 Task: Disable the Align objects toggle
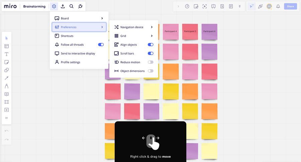pyautogui.click(x=150, y=45)
